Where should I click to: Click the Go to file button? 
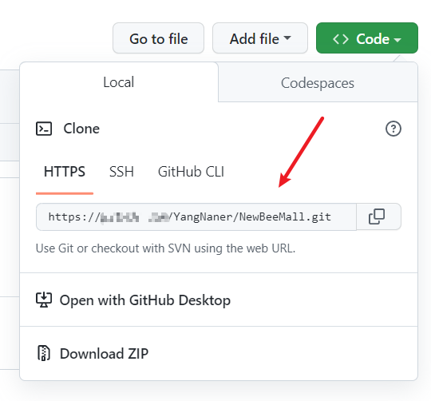[x=158, y=38]
